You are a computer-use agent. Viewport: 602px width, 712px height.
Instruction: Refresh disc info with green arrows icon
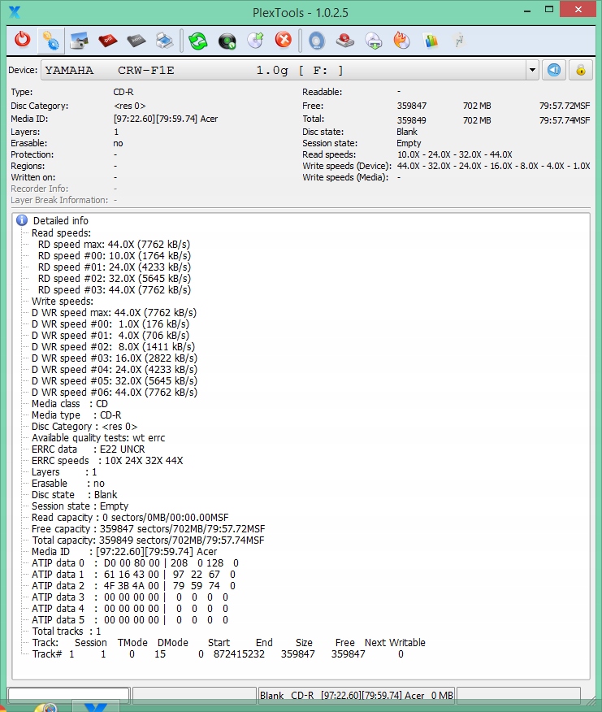(x=198, y=41)
